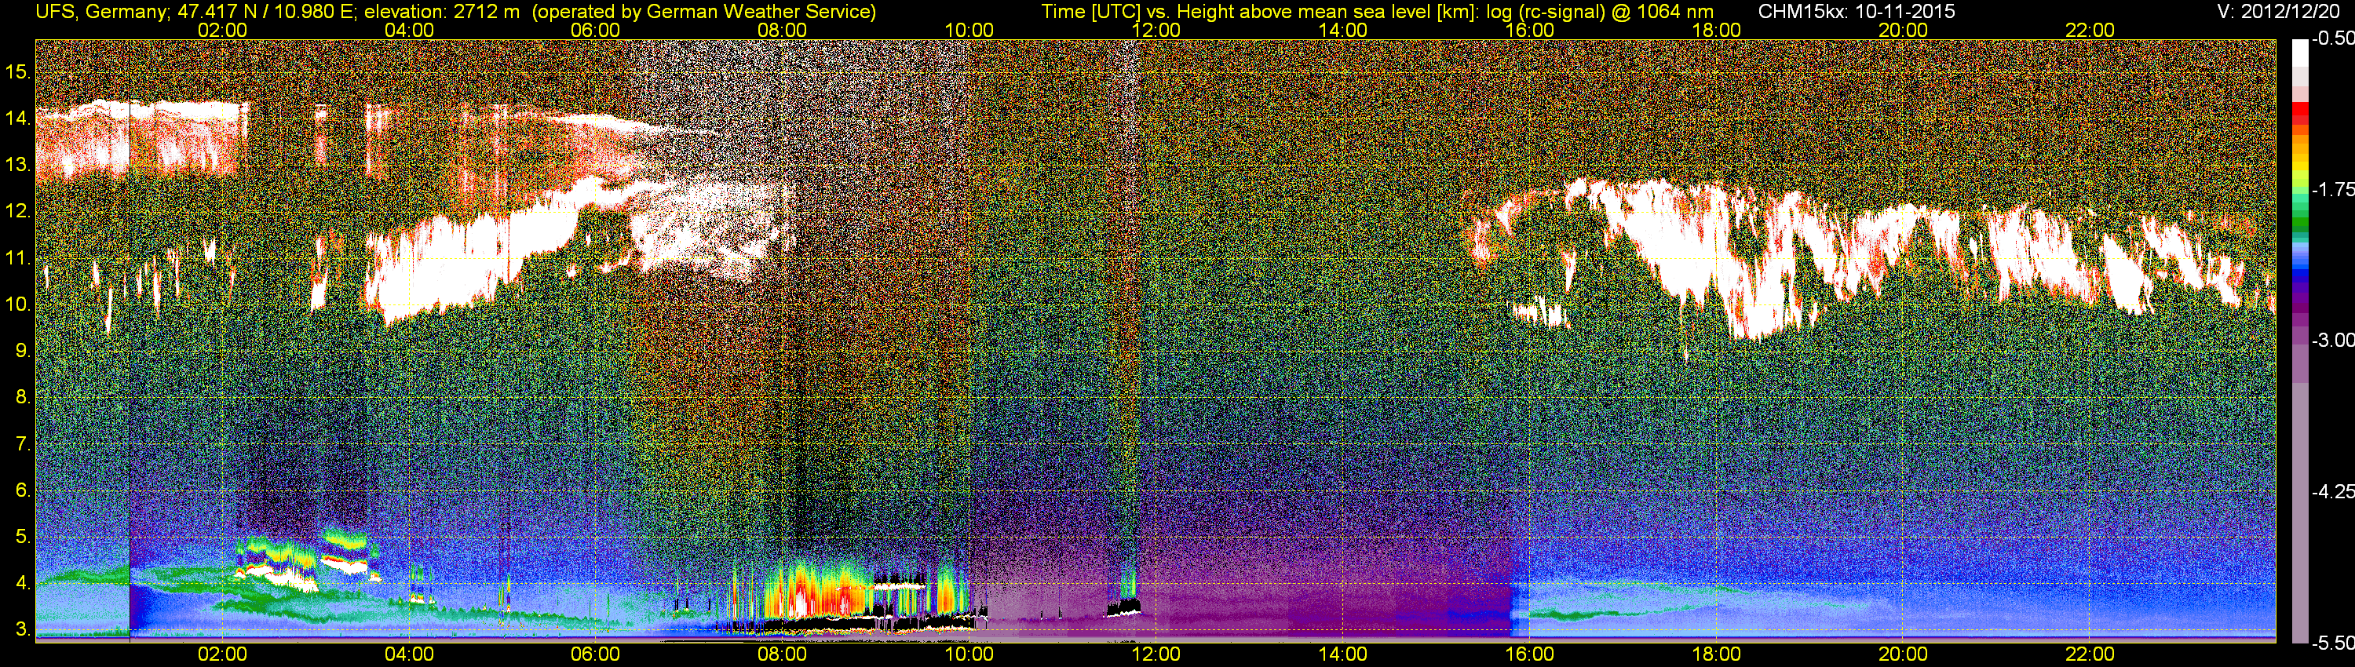
Task: Click the '02:00' label on the bottom time axis
Action: click(222, 654)
